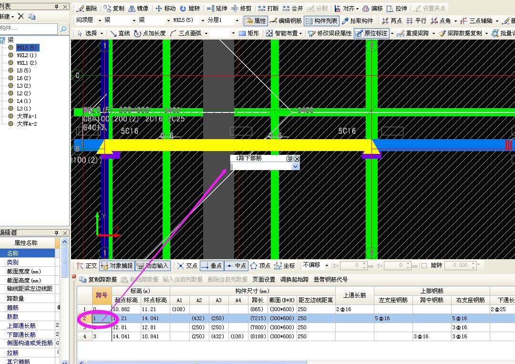
Task: Select 两点 two-point axis tool
Action: [392, 20]
